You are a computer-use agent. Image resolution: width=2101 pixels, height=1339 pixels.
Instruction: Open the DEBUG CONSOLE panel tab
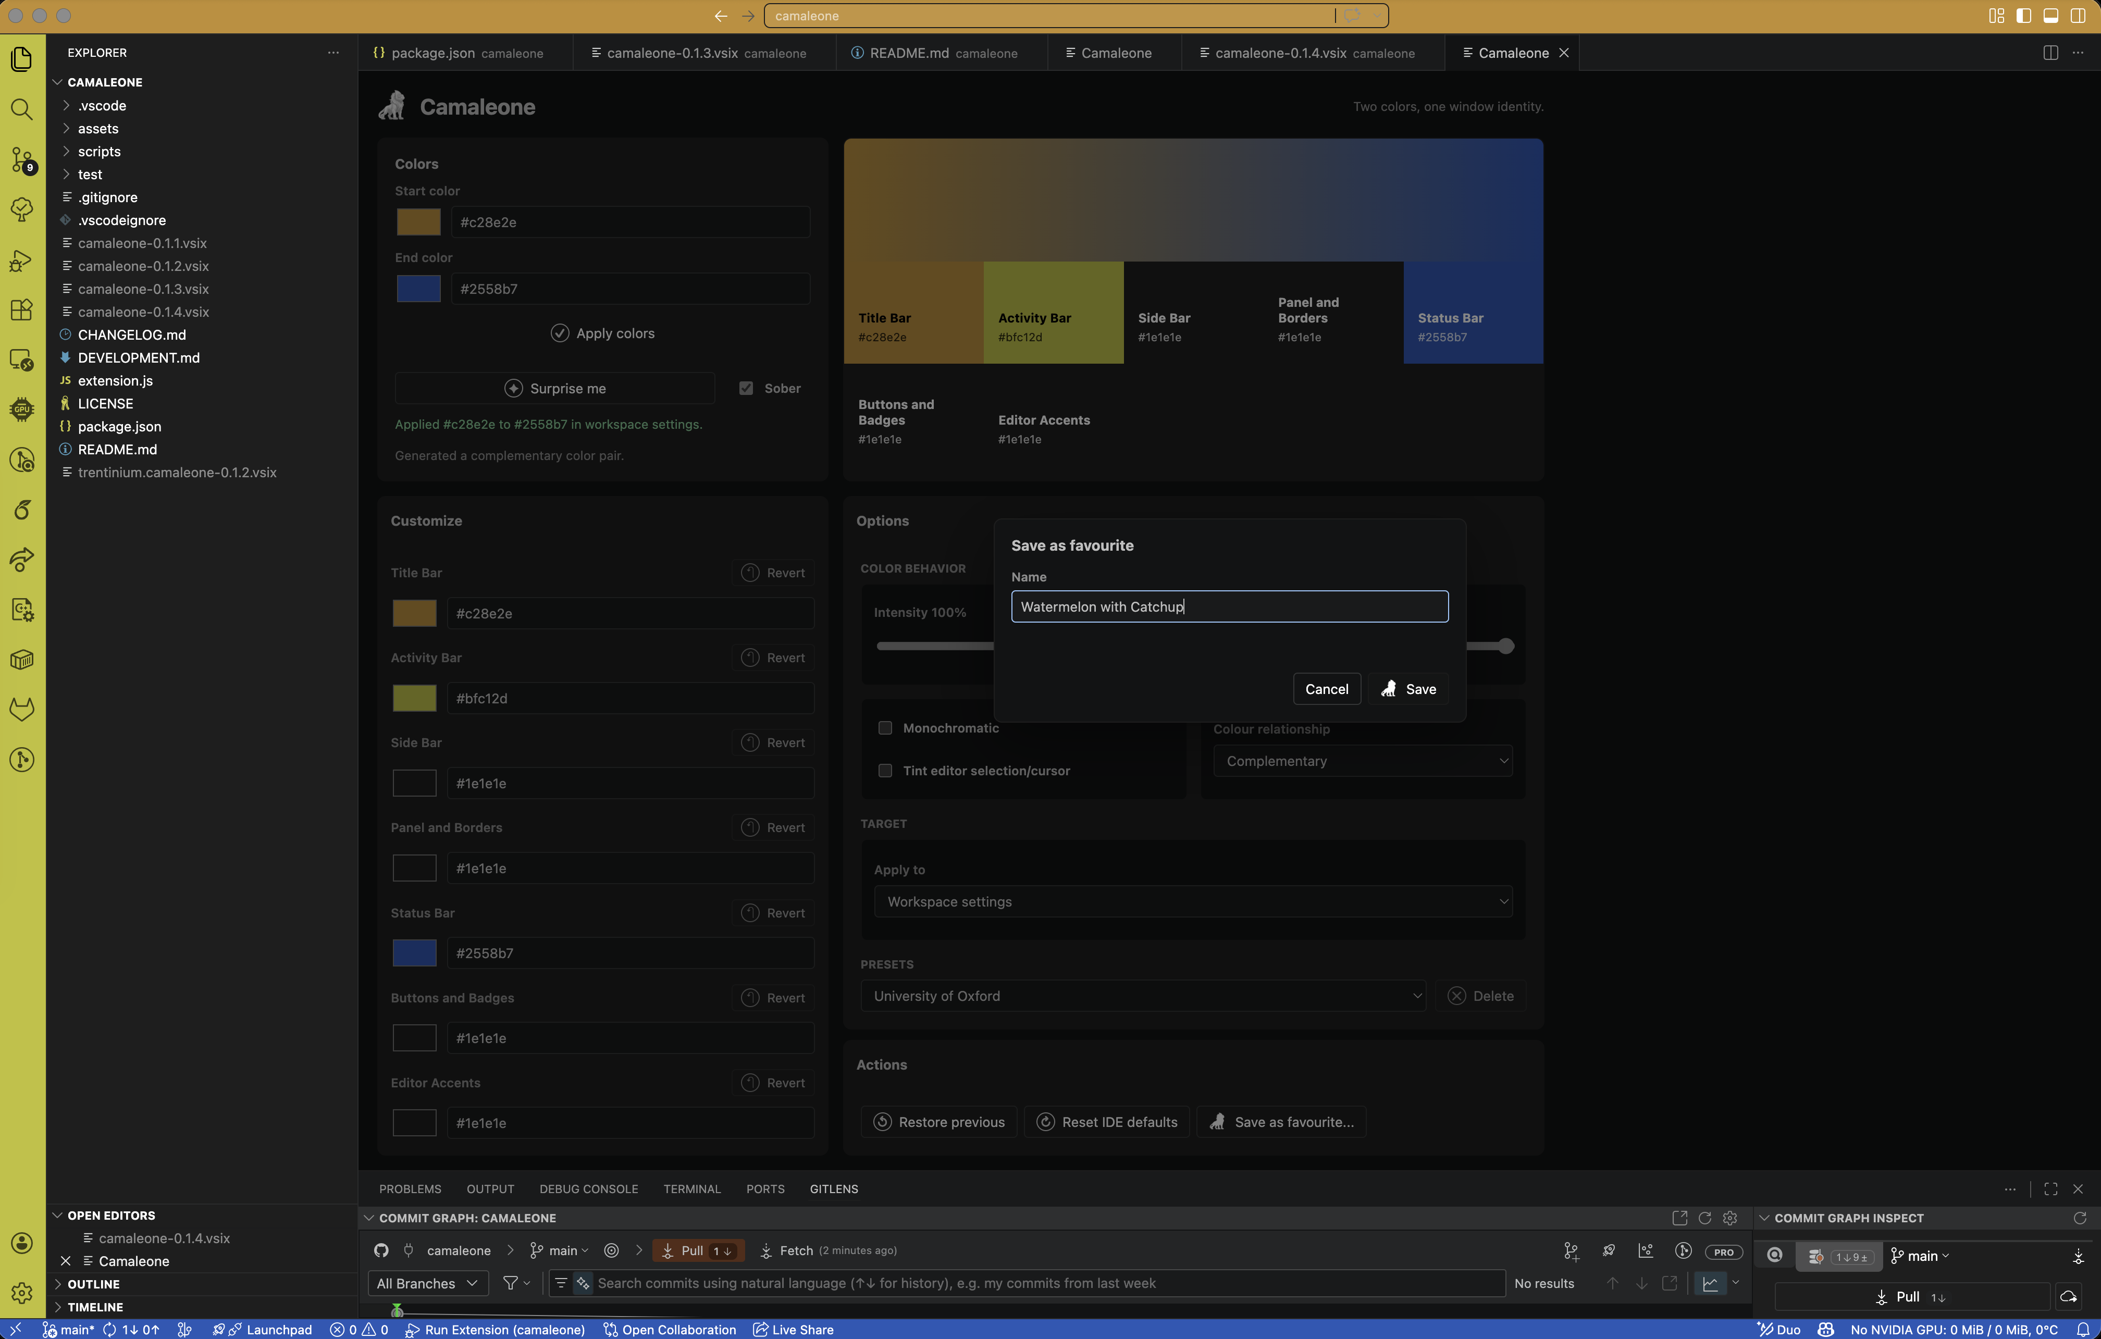pos(588,1189)
